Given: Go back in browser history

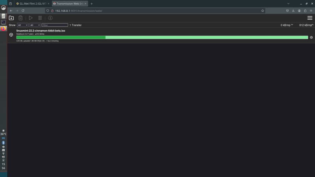Looking at the screenshot, I should [11, 11].
